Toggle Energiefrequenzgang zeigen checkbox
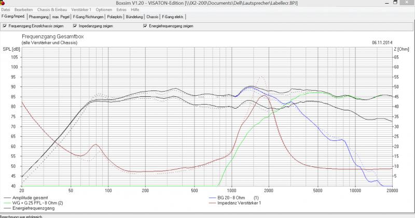The height and width of the screenshot is (218, 415). point(145,26)
